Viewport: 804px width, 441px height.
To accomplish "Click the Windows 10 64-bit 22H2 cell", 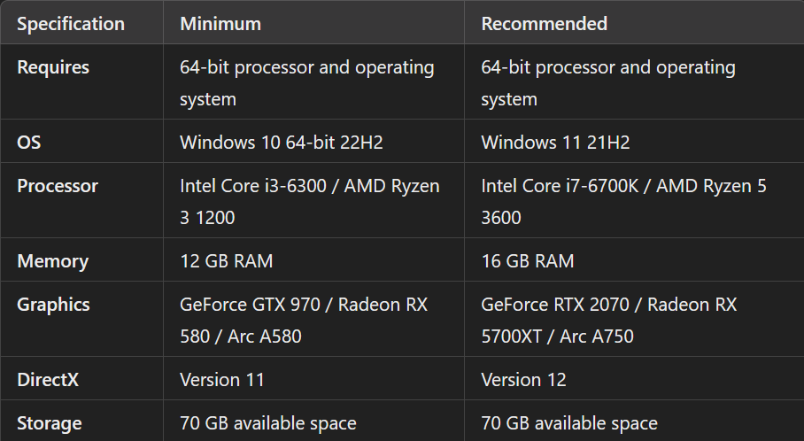I will (x=282, y=143).
